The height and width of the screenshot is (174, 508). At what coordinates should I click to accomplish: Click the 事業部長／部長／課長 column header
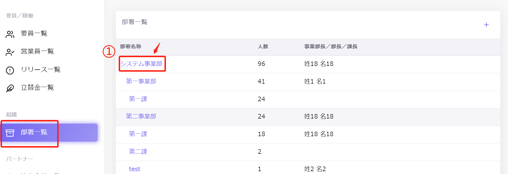[331, 47]
